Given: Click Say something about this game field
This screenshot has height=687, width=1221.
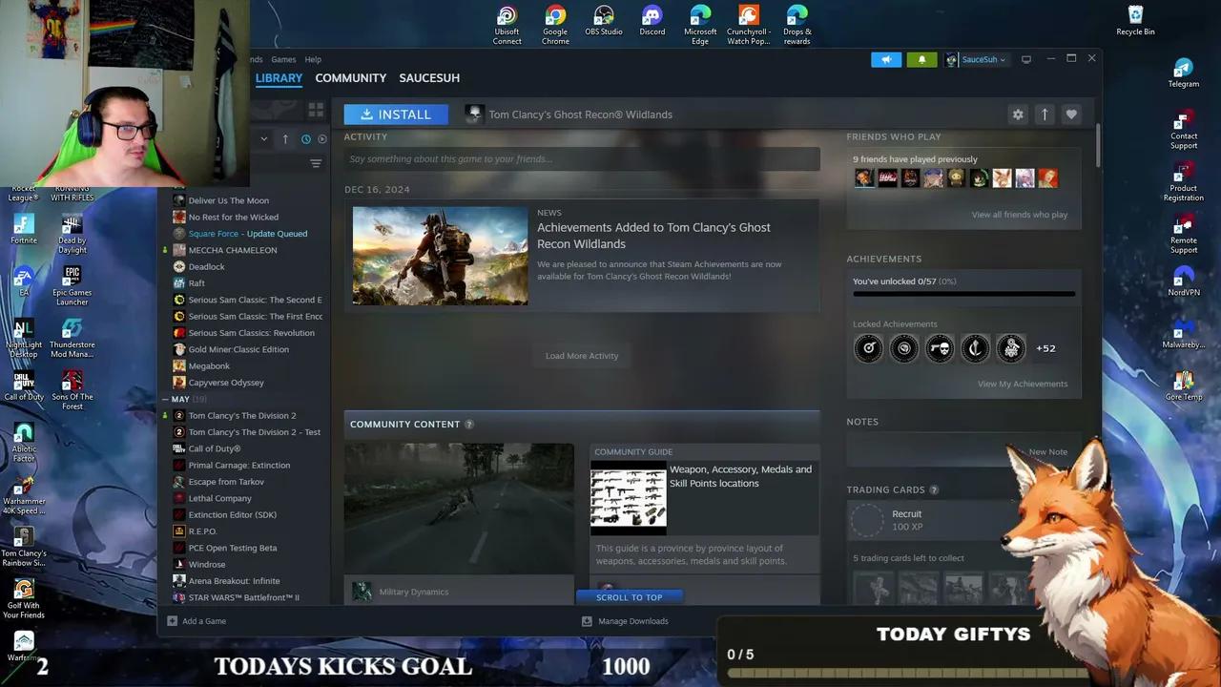Looking at the screenshot, I should click(x=582, y=159).
